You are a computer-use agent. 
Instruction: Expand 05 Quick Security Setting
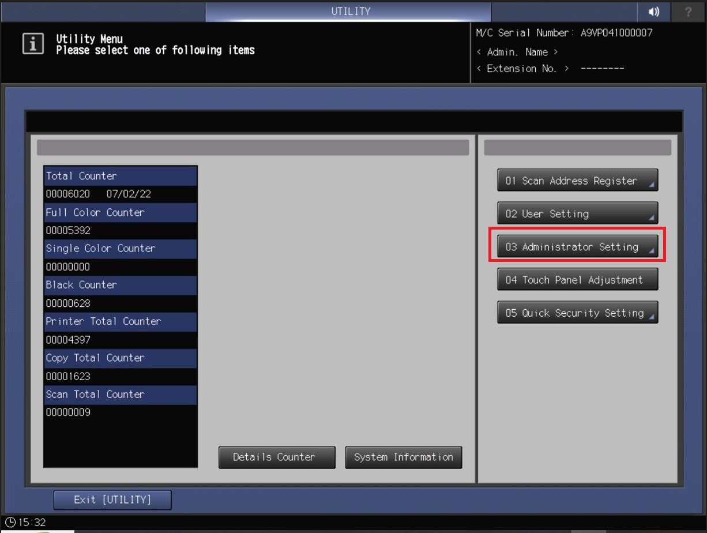pyautogui.click(x=577, y=313)
